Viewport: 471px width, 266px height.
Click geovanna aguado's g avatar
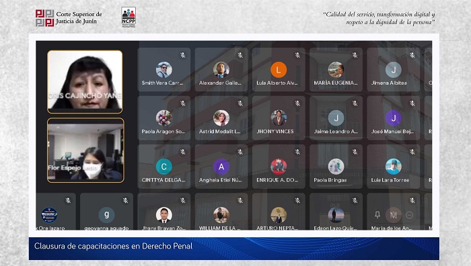pyautogui.click(x=106, y=215)
